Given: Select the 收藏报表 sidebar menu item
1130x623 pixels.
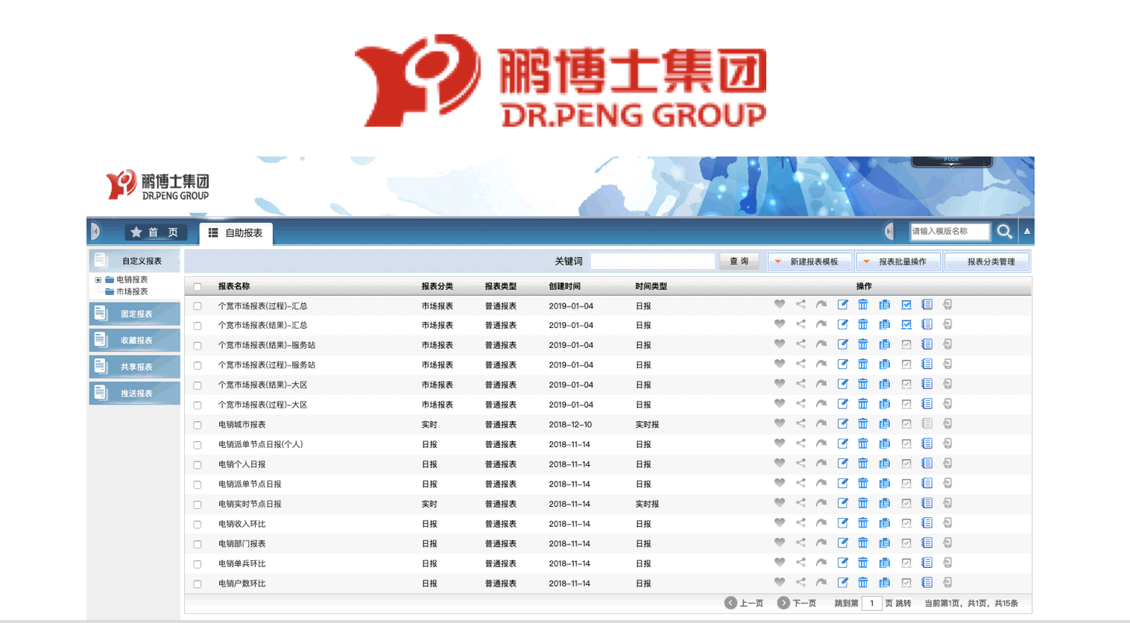Looking at the screenshot, I should coord(135,339).
